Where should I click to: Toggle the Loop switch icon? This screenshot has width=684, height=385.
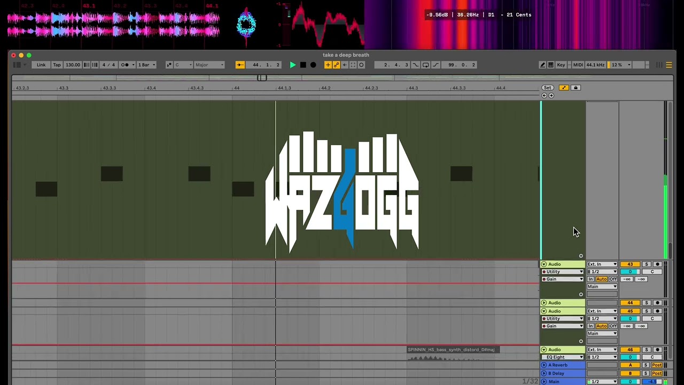coord(426,65)
